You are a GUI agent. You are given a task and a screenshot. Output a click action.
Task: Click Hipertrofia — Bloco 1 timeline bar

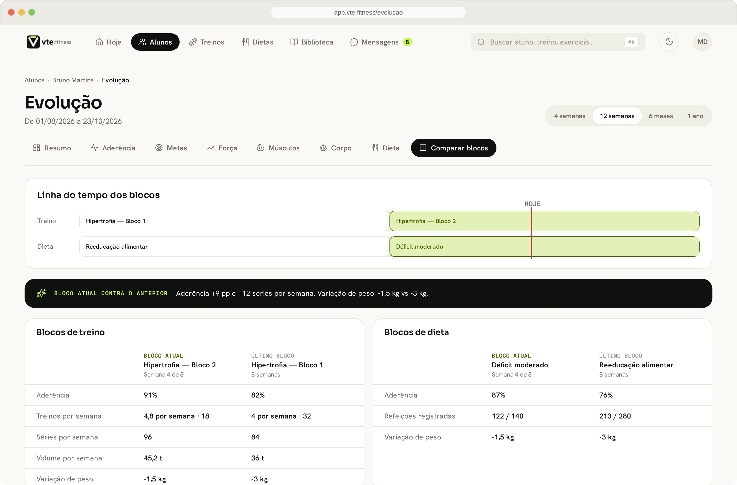pos(234,221)
